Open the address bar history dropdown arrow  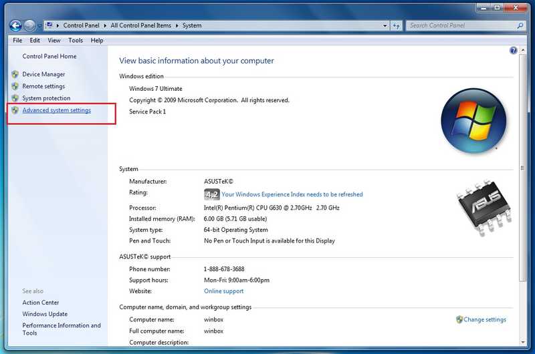[x=385, y=25]
